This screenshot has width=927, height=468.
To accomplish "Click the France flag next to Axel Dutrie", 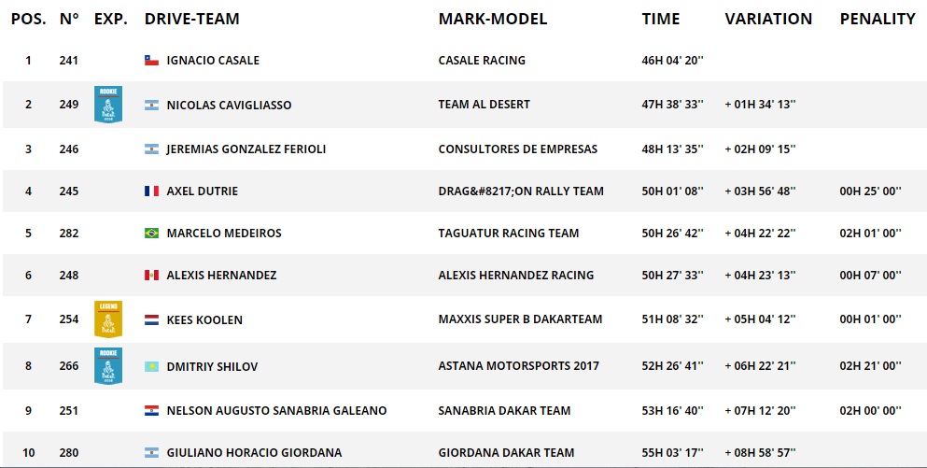I will tap(151, 191).
